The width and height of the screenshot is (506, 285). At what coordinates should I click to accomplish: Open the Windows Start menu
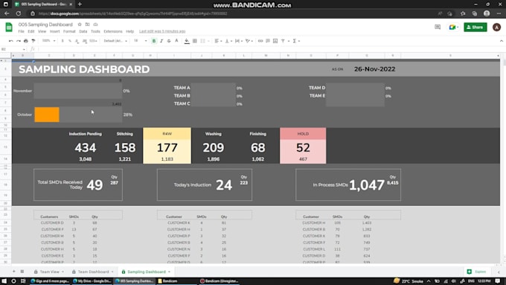coord(4,281)
